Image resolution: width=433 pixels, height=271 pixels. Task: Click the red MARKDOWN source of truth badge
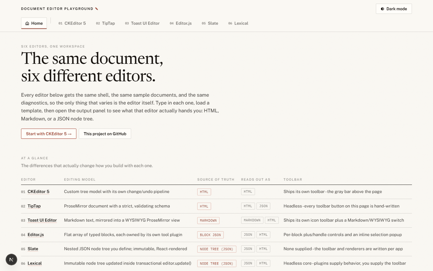tap(208, 221)
